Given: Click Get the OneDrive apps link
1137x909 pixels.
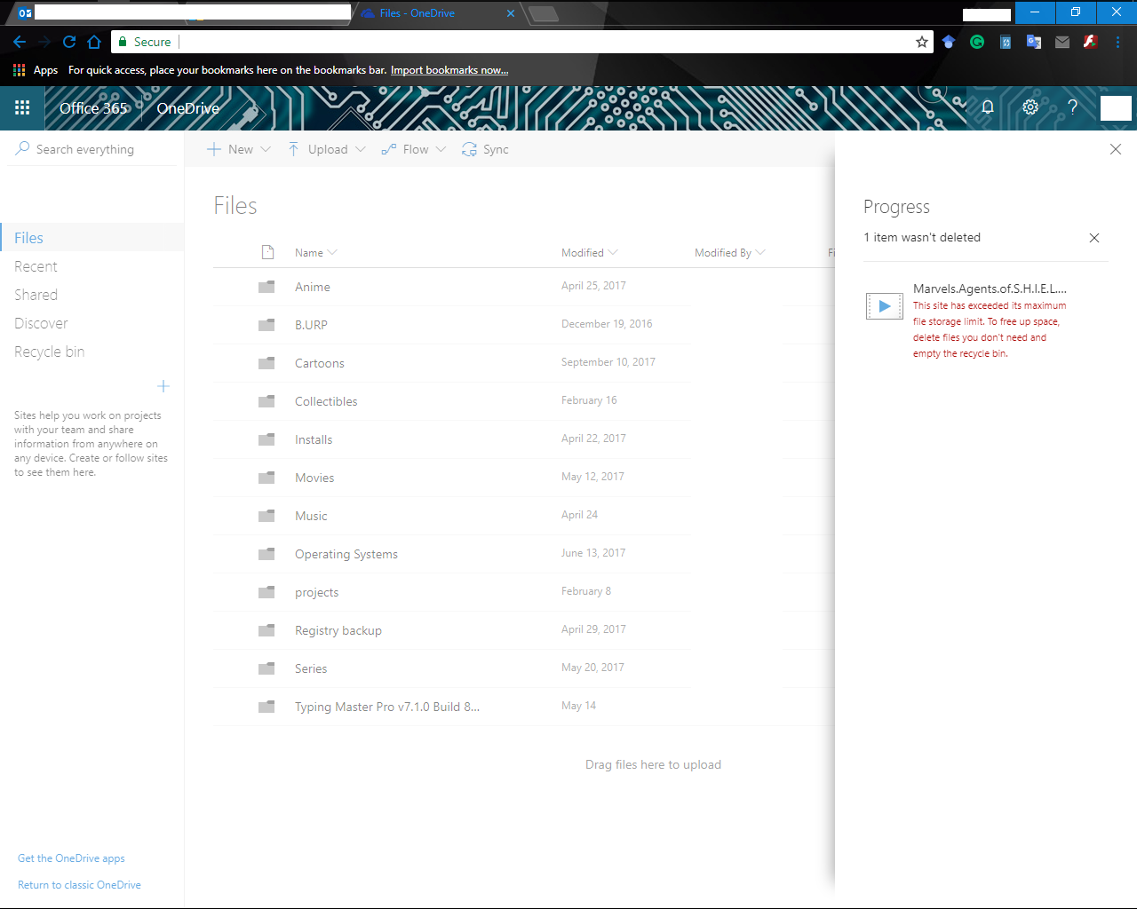Looking at the screenshot, I should pyautogui.click(x=71, y=858).
